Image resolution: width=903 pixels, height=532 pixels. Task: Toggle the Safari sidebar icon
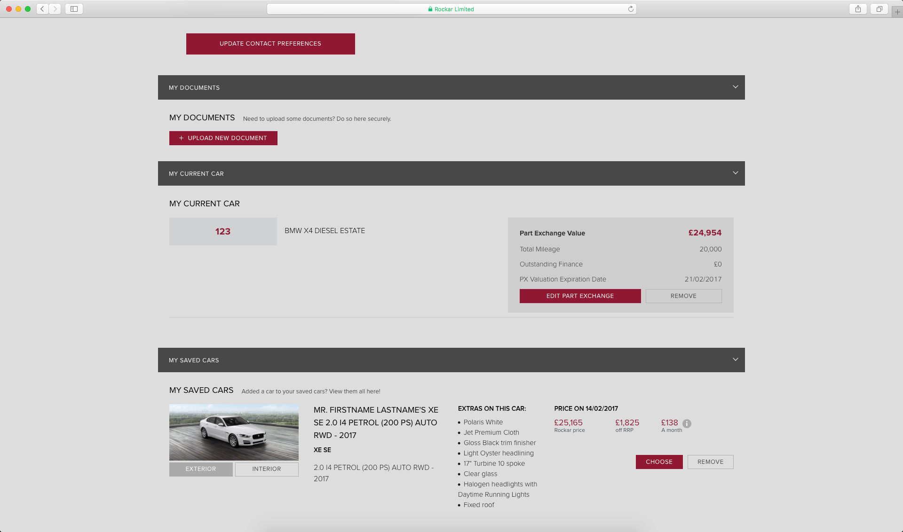[74, 9]
